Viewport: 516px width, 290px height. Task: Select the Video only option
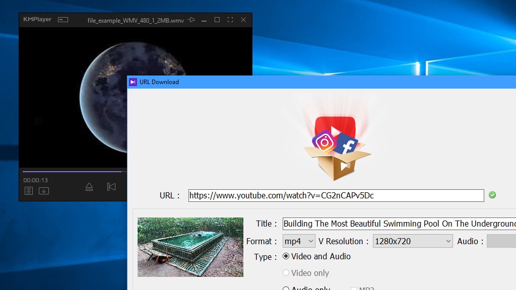(x=286, y=273)
